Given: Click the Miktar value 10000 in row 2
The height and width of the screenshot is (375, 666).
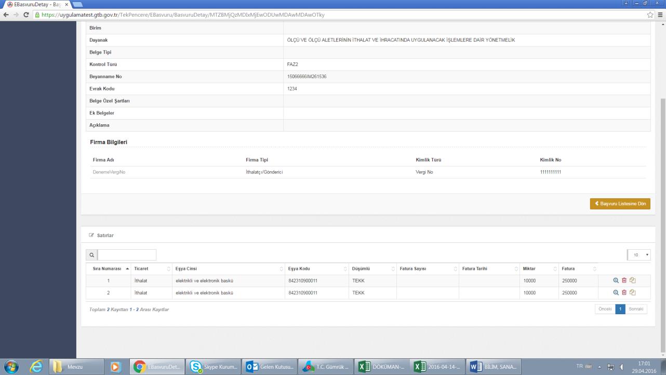Looking at the screenshot, I should pos(529,292).
